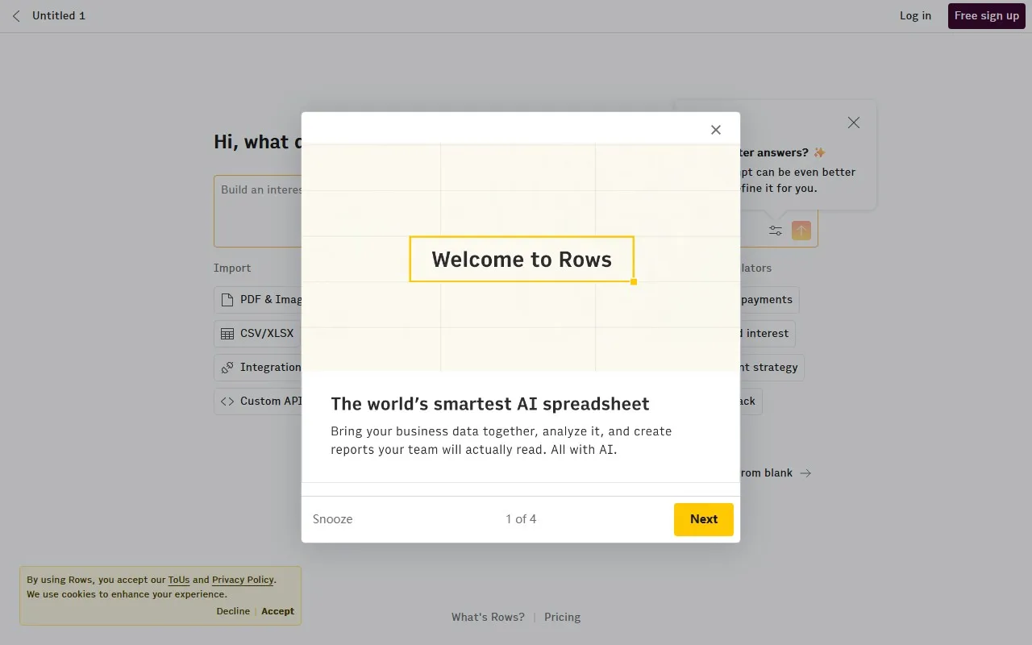The image size is (1032, 645).
Task: Go to the Pricing footer link
Action: [x=562, y=617]
